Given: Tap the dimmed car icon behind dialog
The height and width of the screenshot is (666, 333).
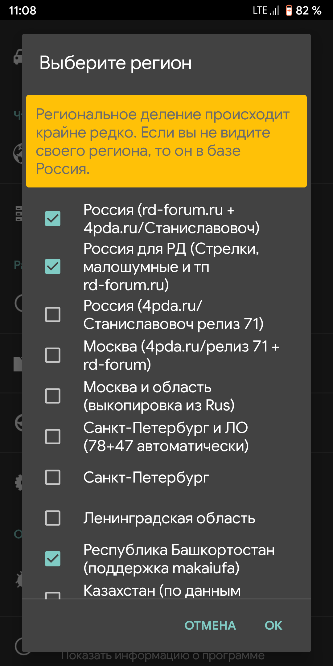Looking at the screenshot, I should click(x=18, y=57).
